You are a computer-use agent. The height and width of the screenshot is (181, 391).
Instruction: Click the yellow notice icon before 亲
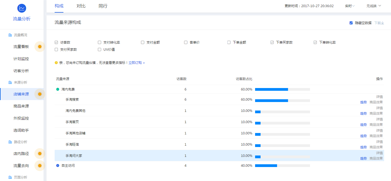click(x=56, y=63)
